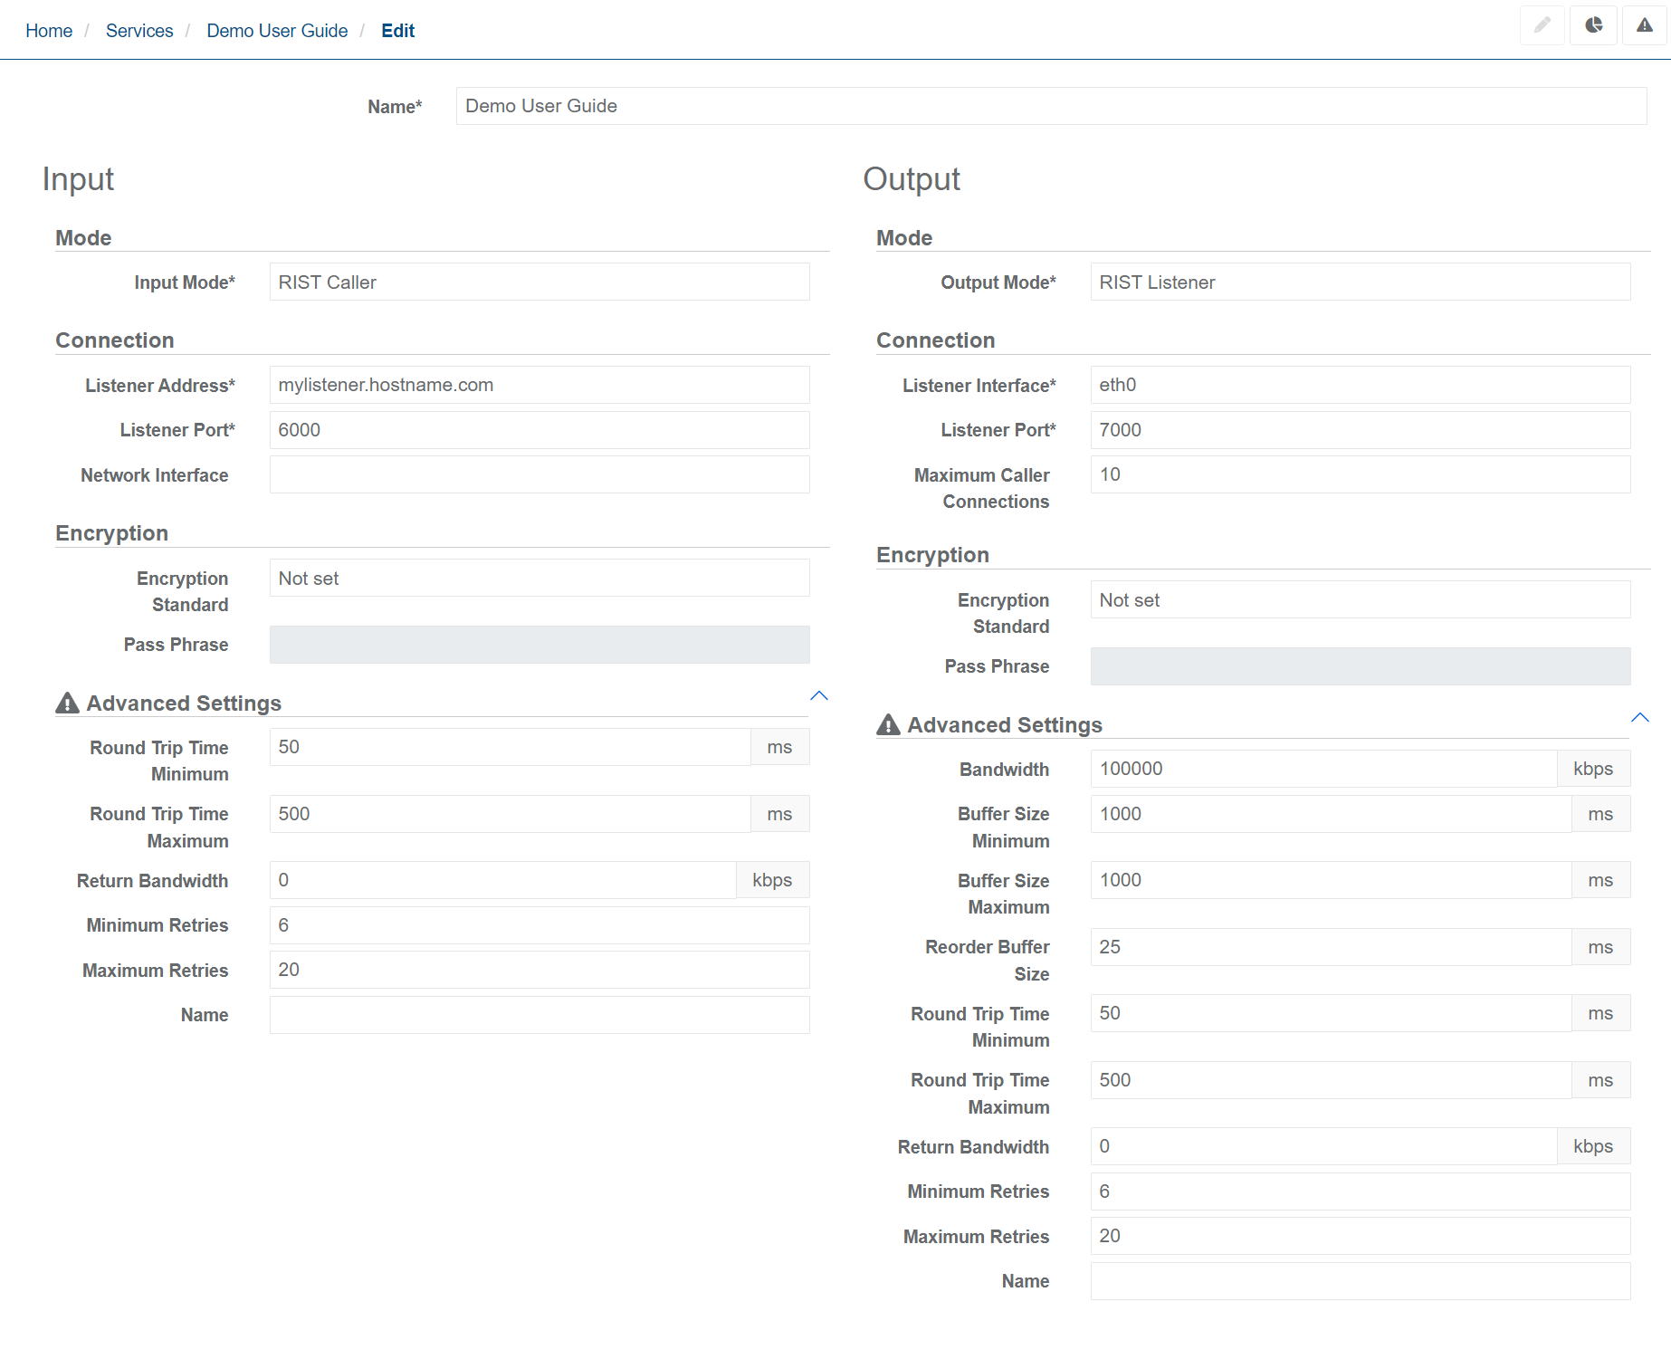Go to Home breadcrumb link
Screen dimensions: 1671x1359
click(49, 31)
